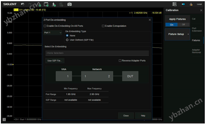Turn Apply Fixtures On
Screen dimensions: 206x125
coord(171,25)
